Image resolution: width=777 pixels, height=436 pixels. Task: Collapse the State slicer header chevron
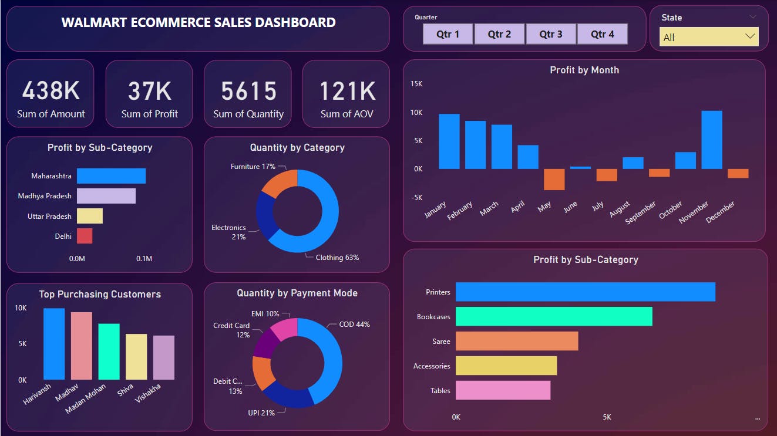tap(753, 17)
